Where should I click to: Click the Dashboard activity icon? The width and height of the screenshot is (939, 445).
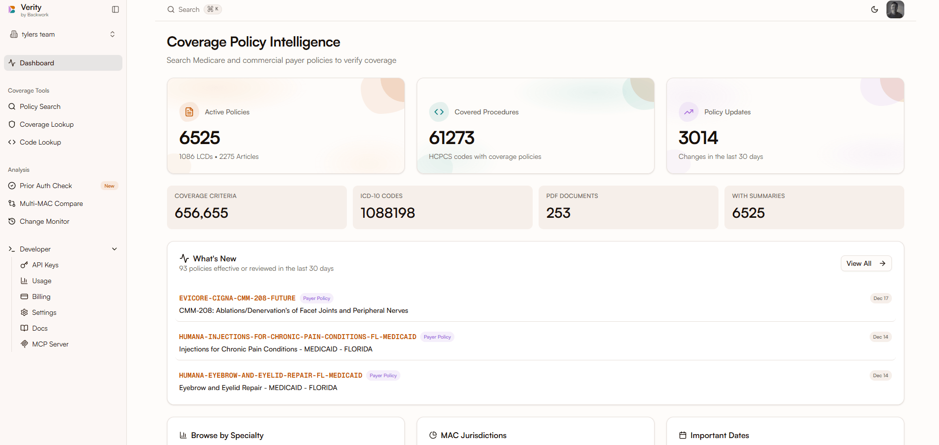point(12,63)
